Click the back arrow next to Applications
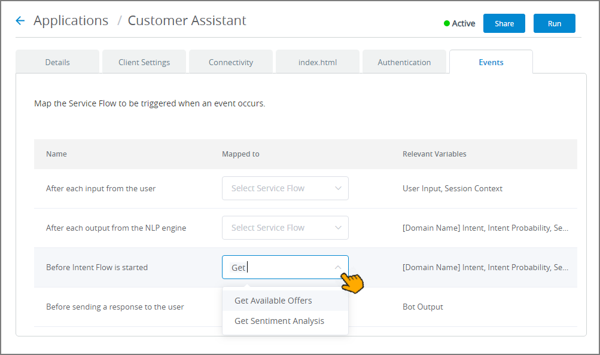The width and height of the screenshot is (600, 355). 20,21
